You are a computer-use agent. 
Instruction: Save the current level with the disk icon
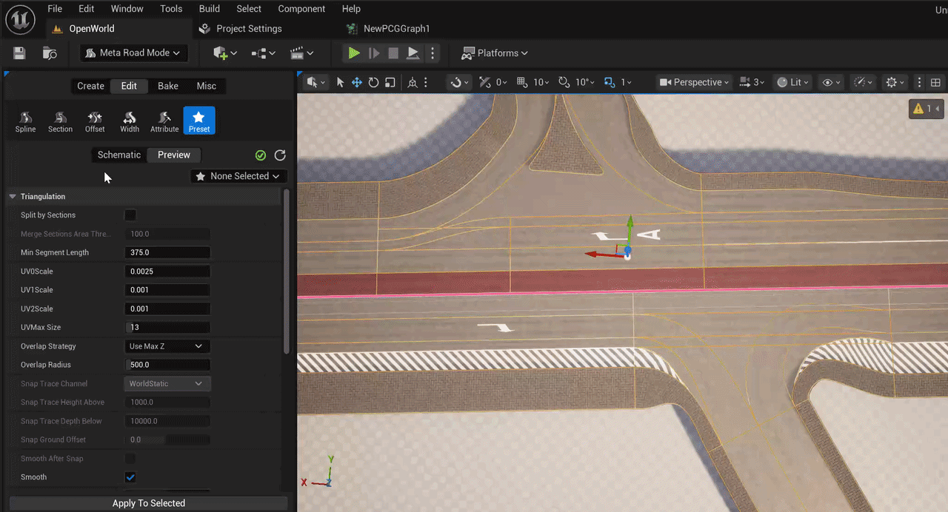pyautogui.click(x=19, y=53)
